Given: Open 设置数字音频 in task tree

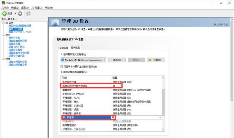Looking at the screenshot, I should coord(16,50).
